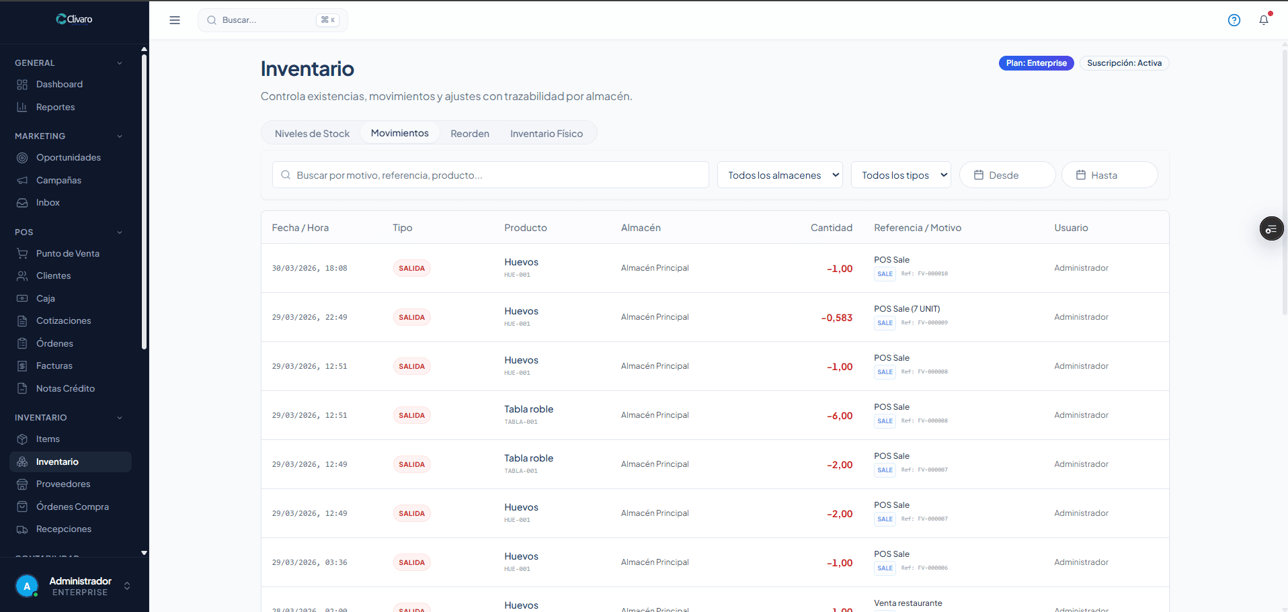Open the notifications bell icon
The width and height of the screenshot is (1288, 612).
[1264, 20]
